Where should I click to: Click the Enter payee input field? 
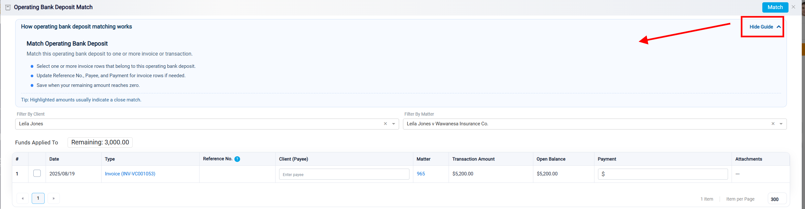[x=344, y=174]
